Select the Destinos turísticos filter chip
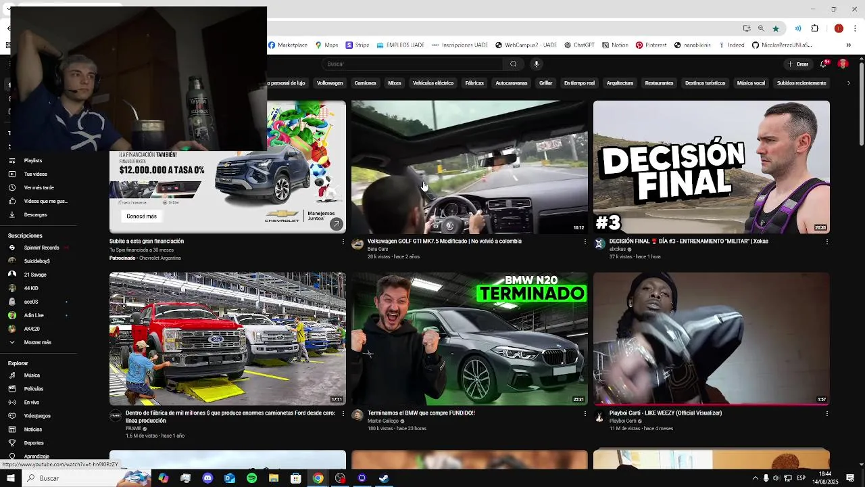The image size is (865, 487). pyautogui.click(x=705, y=83)
